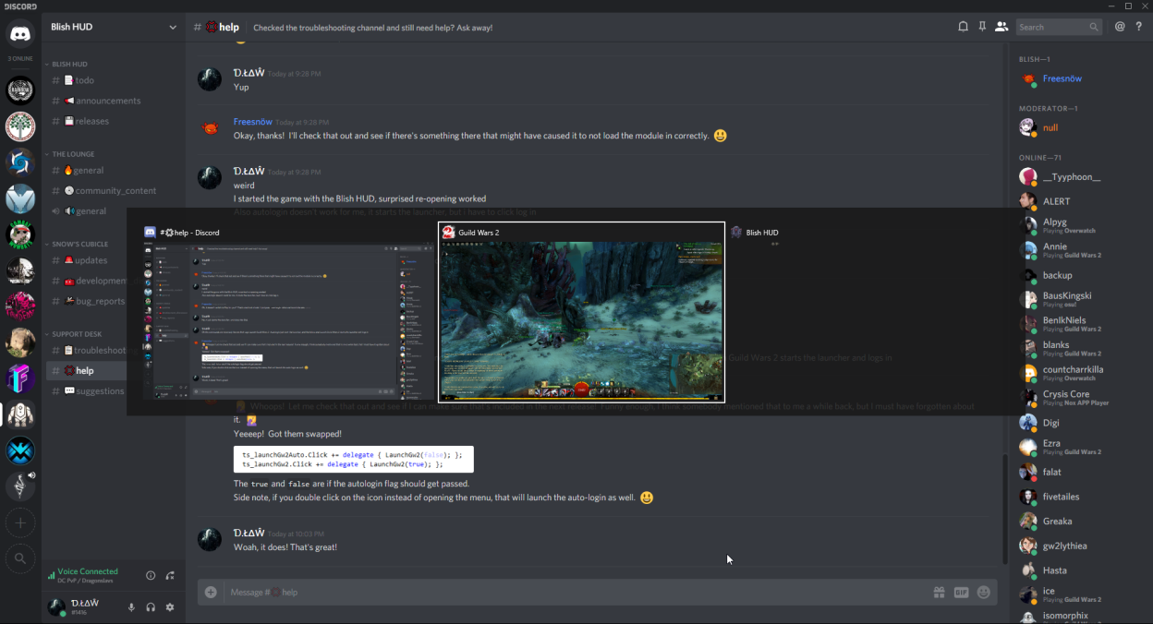The image size is (1153, 624).
Task: Open User Settings gear icon
Action: coord(170,607)
